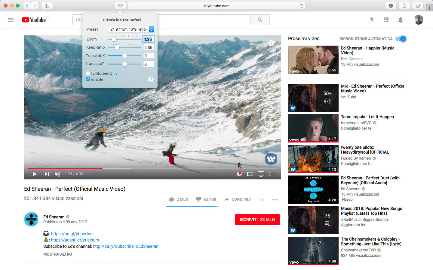Click the AirPlay icon in player
Screen dimensions: 433x270
tap(261, 174)
